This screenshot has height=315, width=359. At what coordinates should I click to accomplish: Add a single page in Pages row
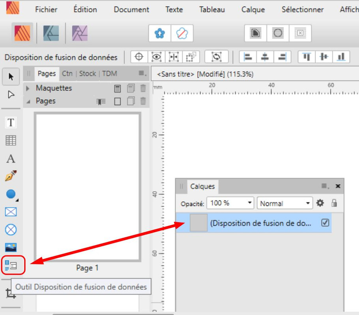click(x=118, y=101)
